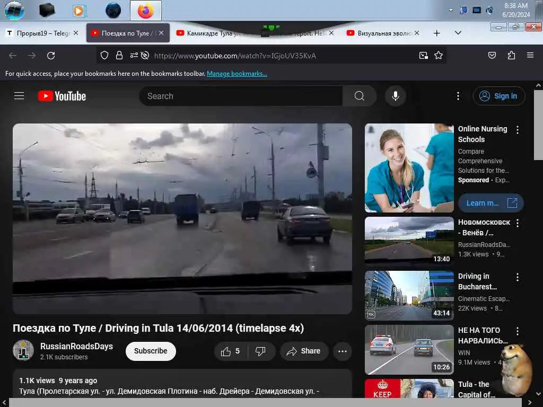The image size is (543, 407).
Task: Expand the list all tabs chevron
Action: pos(458,33)
